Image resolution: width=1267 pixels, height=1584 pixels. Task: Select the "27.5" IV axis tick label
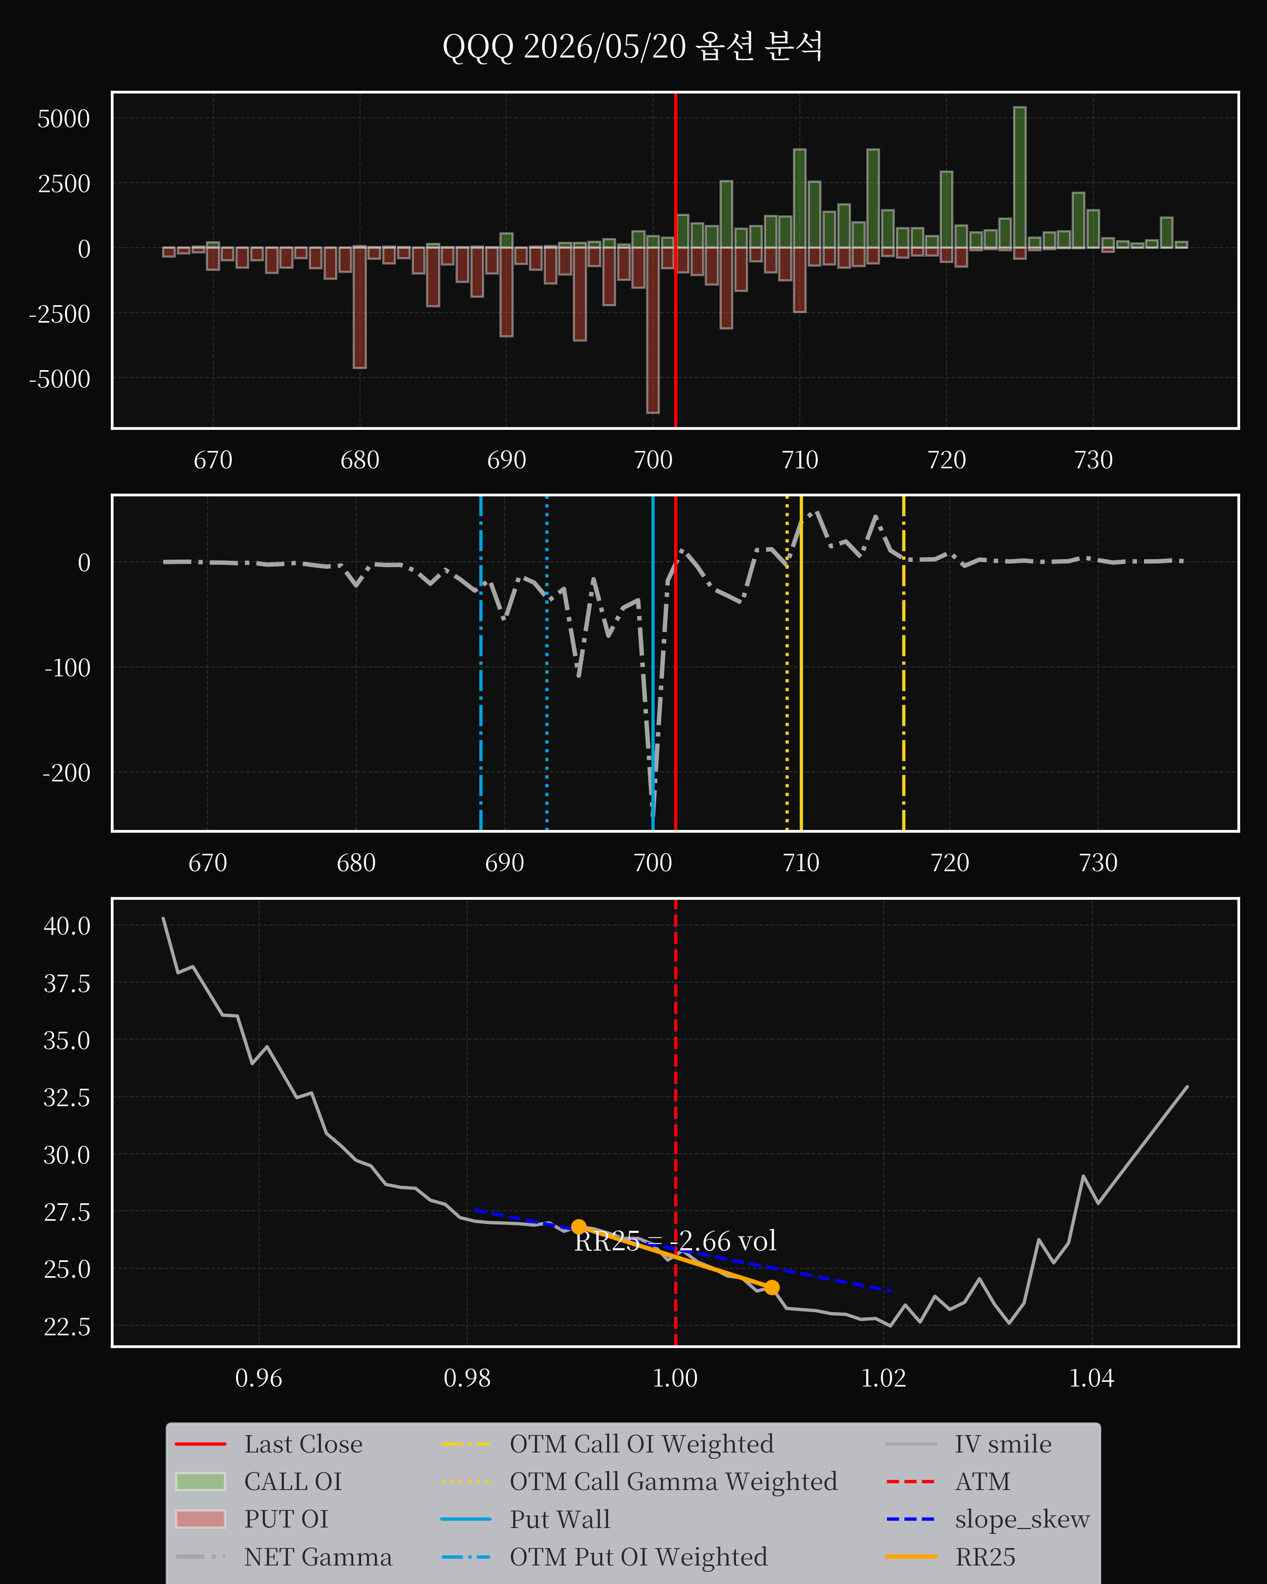67,1212
